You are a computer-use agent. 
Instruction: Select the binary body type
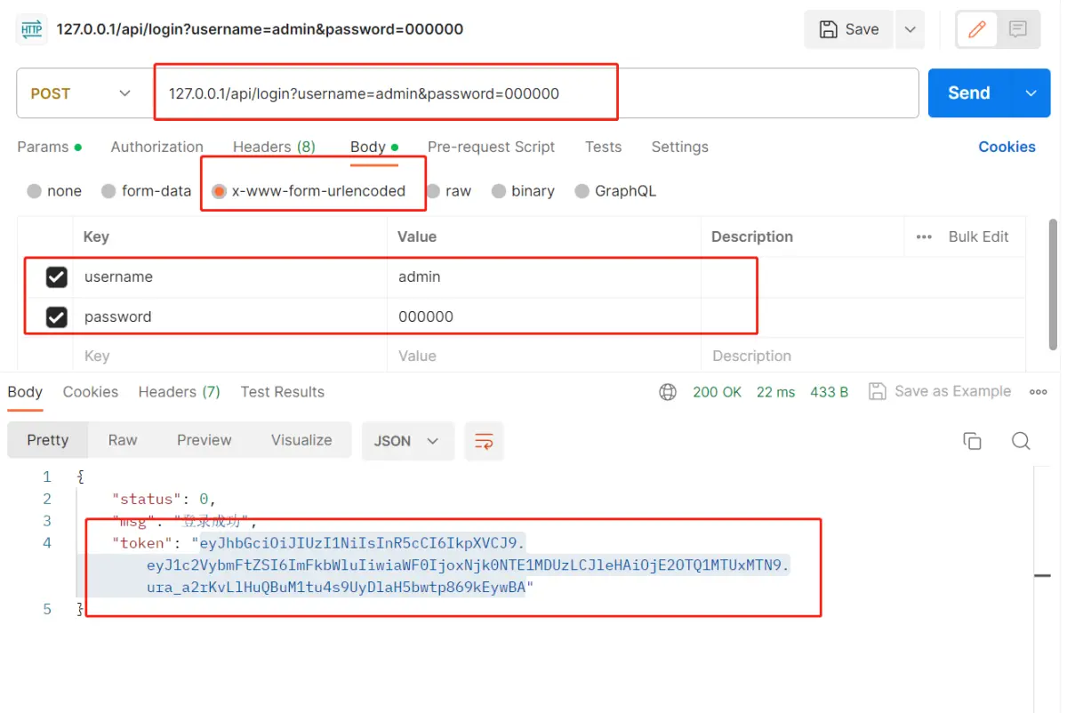523,191
